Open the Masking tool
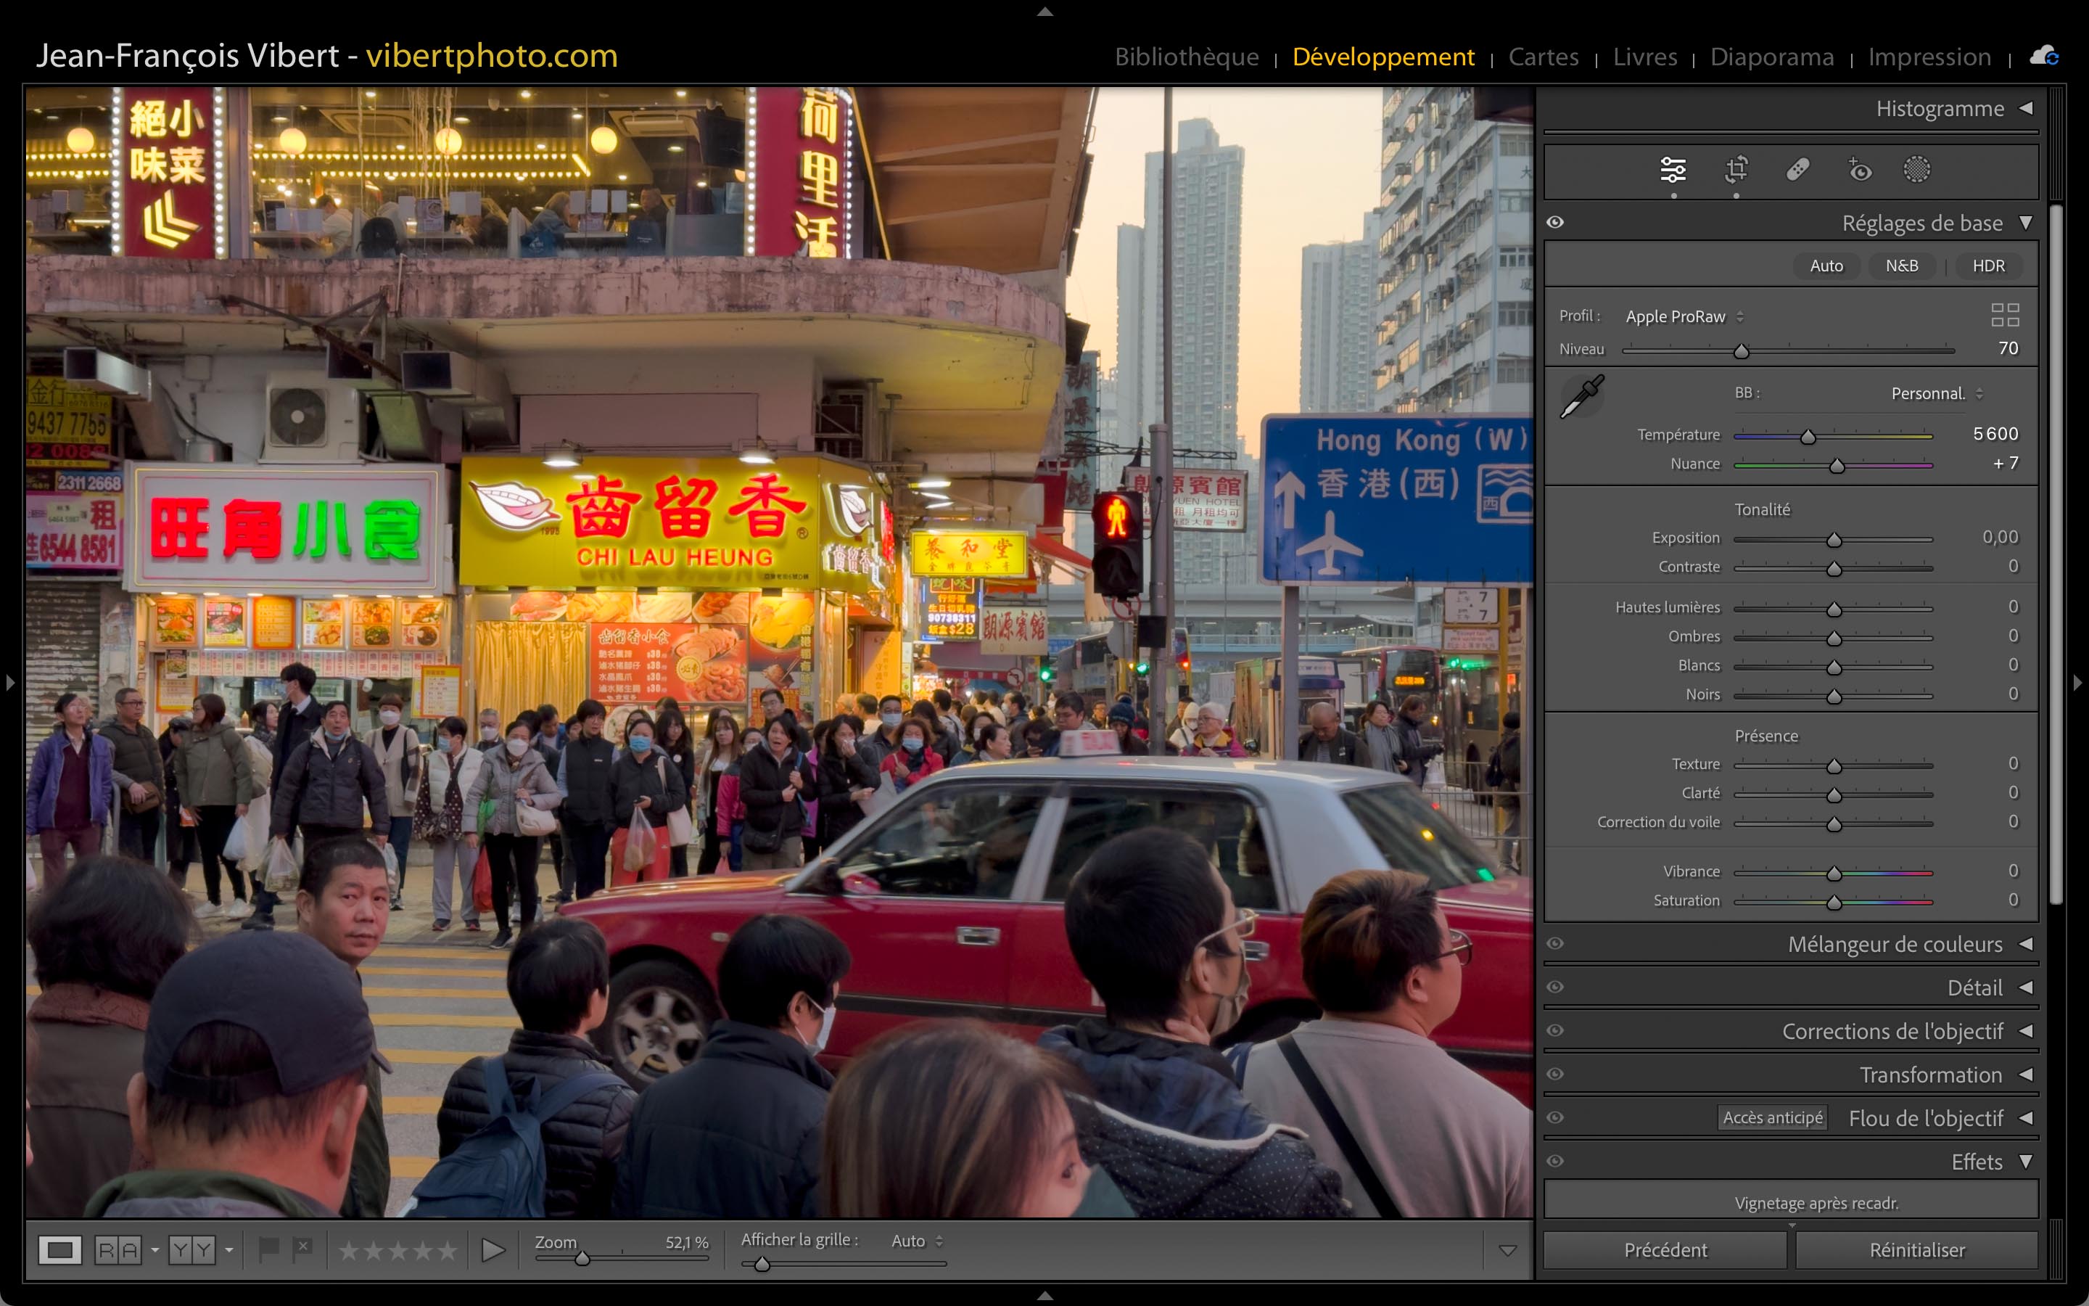This screenshot has height=1306, width=2089. point(1916,169)
